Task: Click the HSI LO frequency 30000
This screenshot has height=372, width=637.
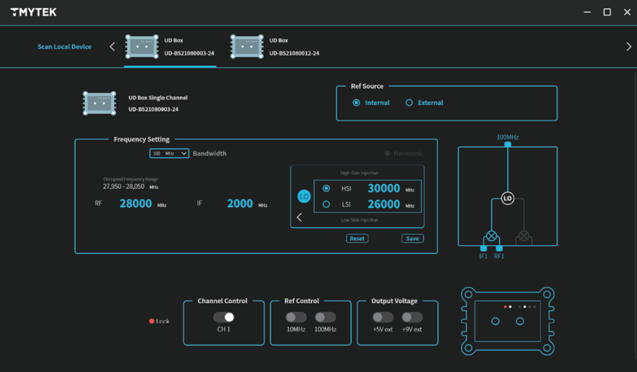Action: (x=383, y=188)
